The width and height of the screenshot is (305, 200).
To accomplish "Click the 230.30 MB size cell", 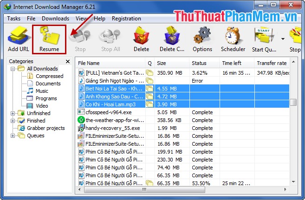I will click(169, 160).
